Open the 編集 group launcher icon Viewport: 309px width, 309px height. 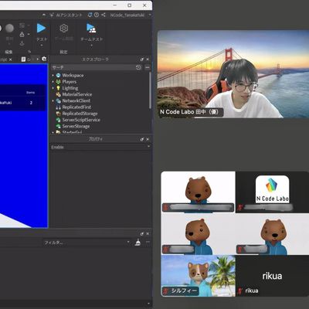click(x=29, y=52)
